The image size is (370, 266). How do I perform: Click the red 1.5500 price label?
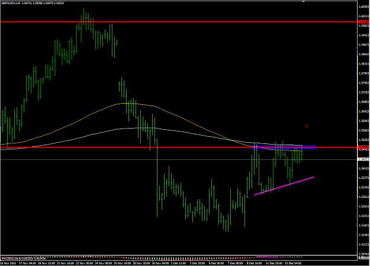pyautogui.click(x=363, y=147)
